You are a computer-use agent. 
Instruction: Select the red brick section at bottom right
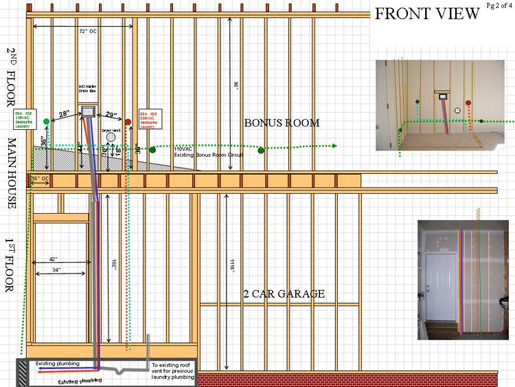pos(357,379)
